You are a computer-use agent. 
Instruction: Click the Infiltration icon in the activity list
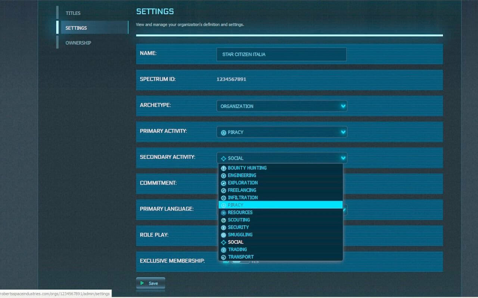223,198
